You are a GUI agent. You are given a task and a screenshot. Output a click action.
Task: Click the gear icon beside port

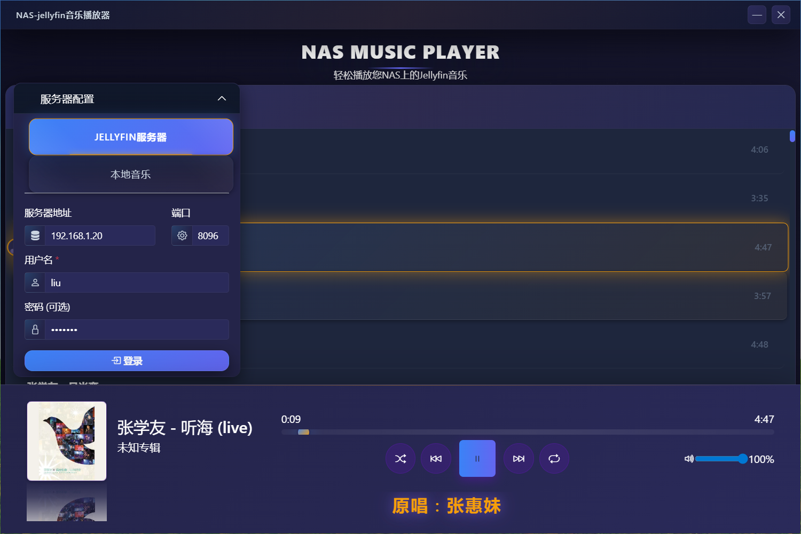coord(182,235)
